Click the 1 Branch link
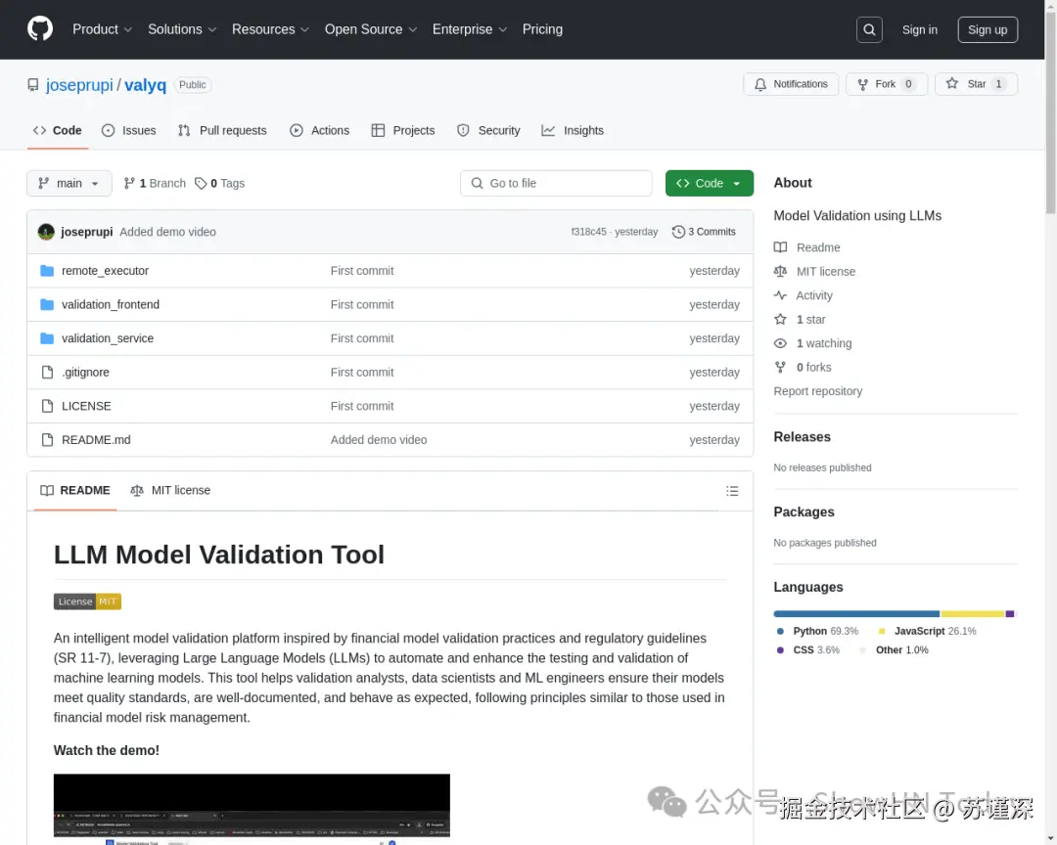This screenshot has height=845, width=1057. click(x=155, y=183)
